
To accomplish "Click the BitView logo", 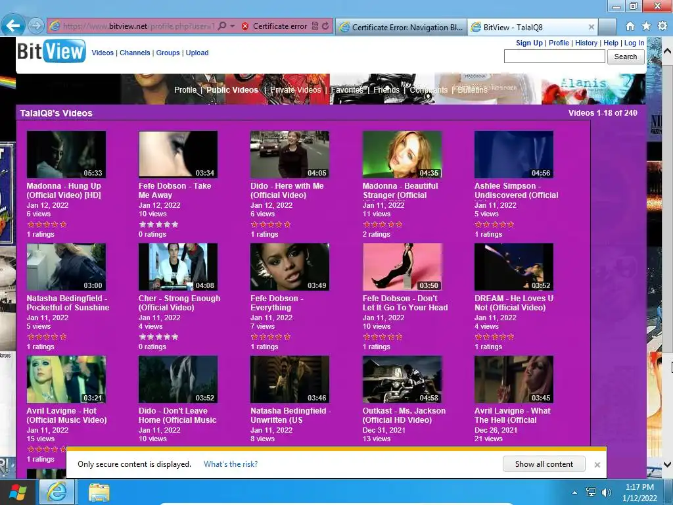I will pos(51,51).
